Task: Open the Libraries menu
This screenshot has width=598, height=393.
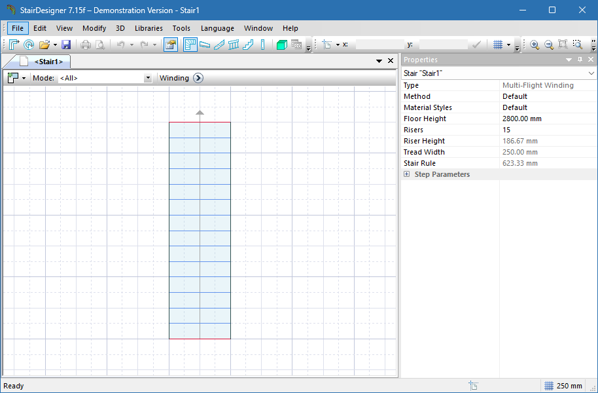Action: click(x=149, y=28)
